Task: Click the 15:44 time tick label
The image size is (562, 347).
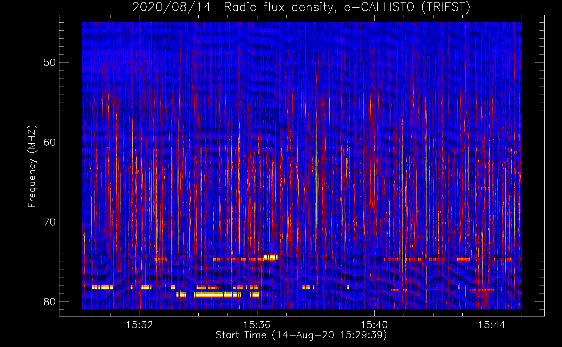Action: (x=492, y=325)
